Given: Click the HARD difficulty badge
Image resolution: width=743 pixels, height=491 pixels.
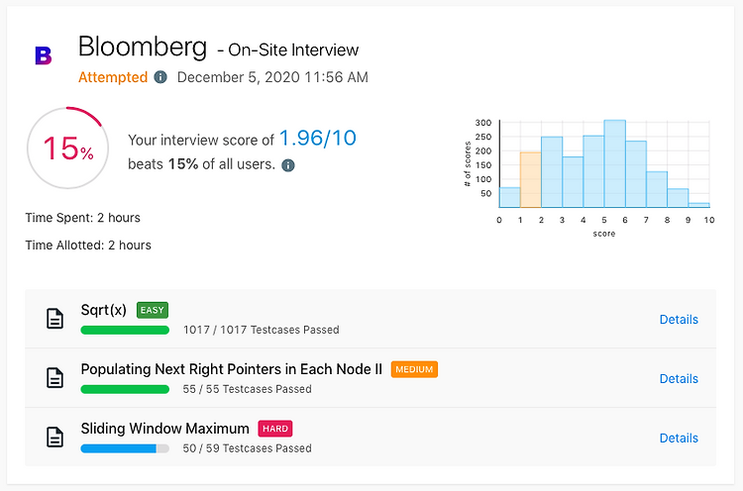Looking at the screenshot, I should click(x=274, y=429).
